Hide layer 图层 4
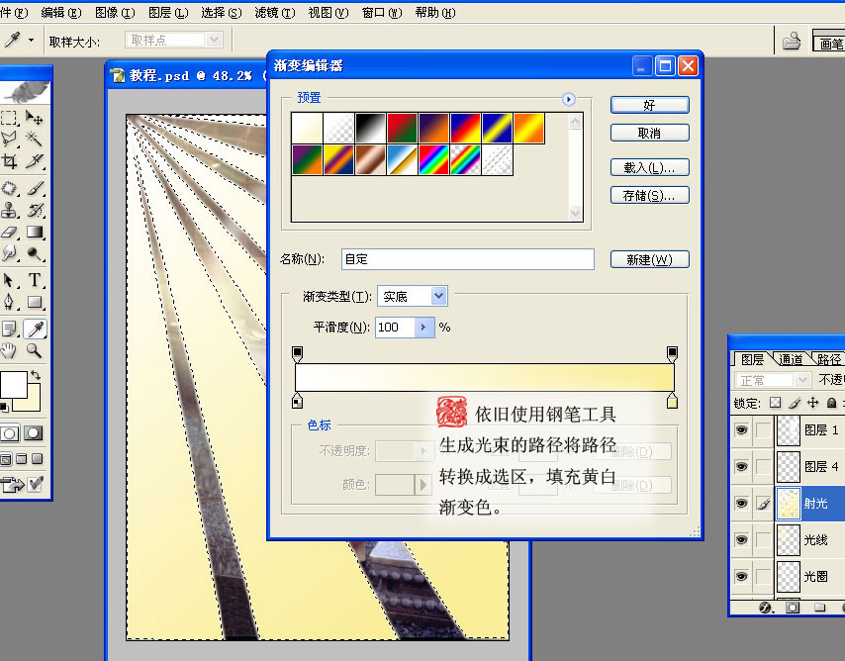Screen dimensions: 845x661 pyautogui.click(x=741, y=466)
